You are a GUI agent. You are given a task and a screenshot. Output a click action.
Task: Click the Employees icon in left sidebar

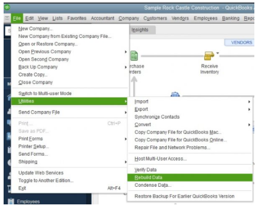11,201
